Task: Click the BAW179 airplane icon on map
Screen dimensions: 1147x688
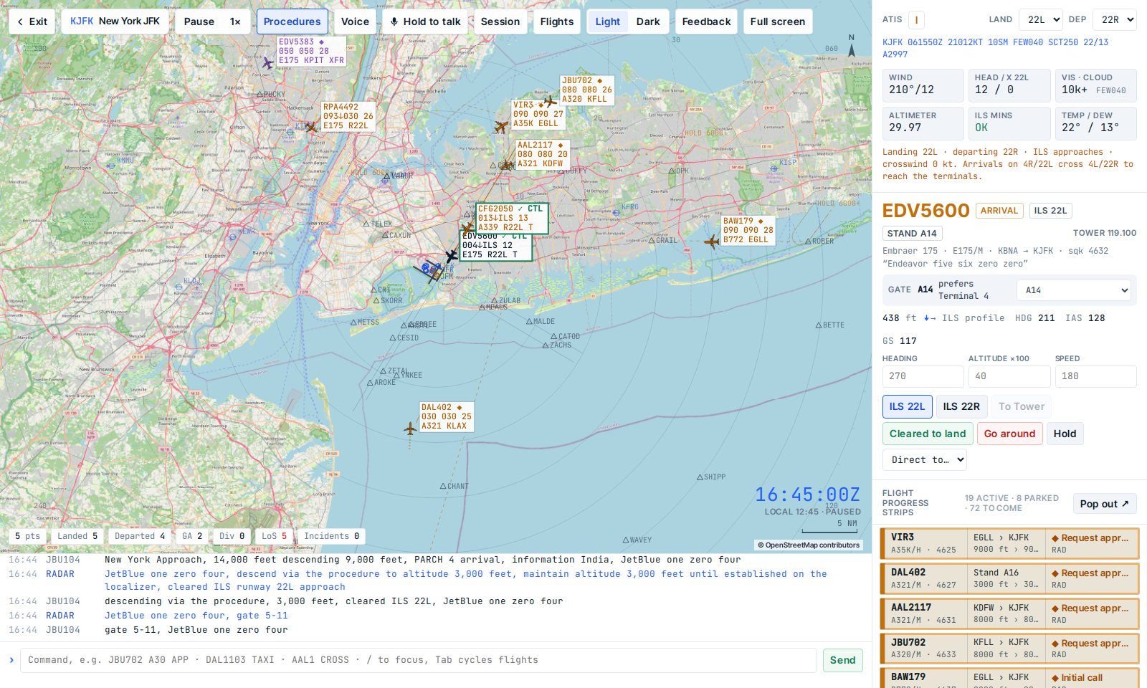Action: point(712,242)
